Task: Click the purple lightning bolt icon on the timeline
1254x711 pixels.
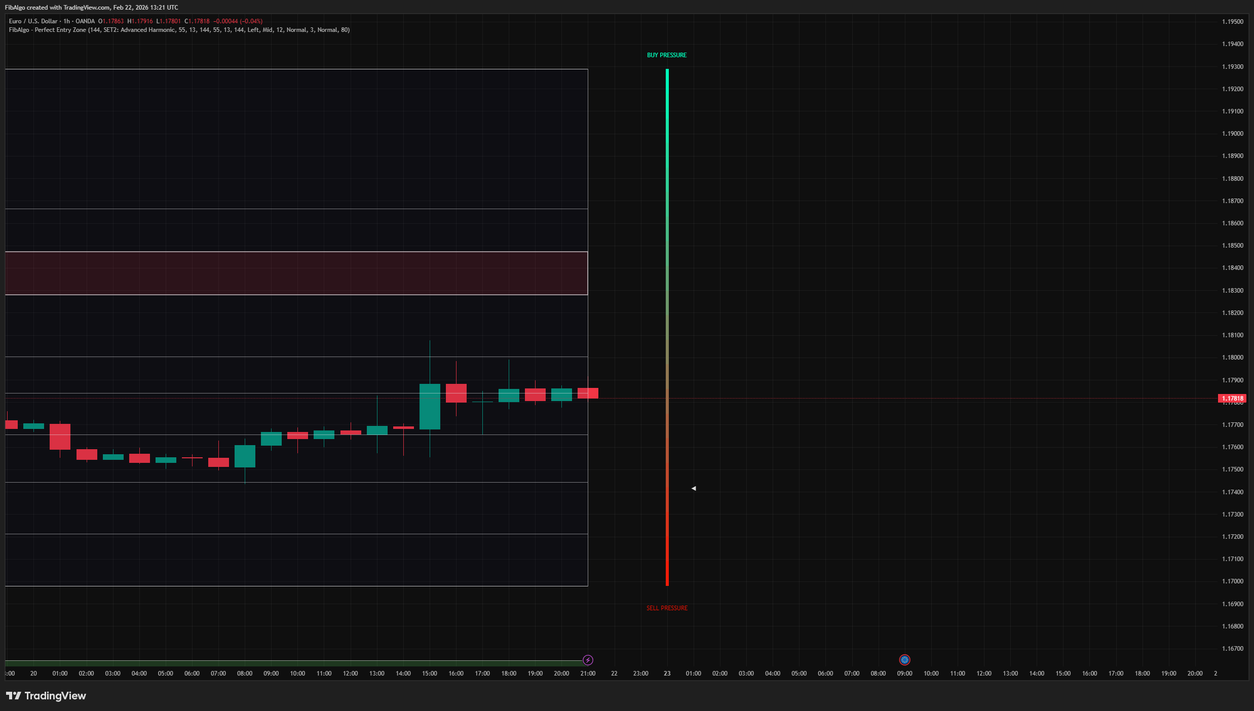Action: pos(588,659)
